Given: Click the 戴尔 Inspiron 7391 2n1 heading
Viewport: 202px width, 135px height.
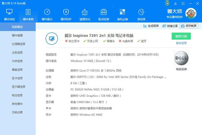Looking at the screenshot, I should click(99, 35).
